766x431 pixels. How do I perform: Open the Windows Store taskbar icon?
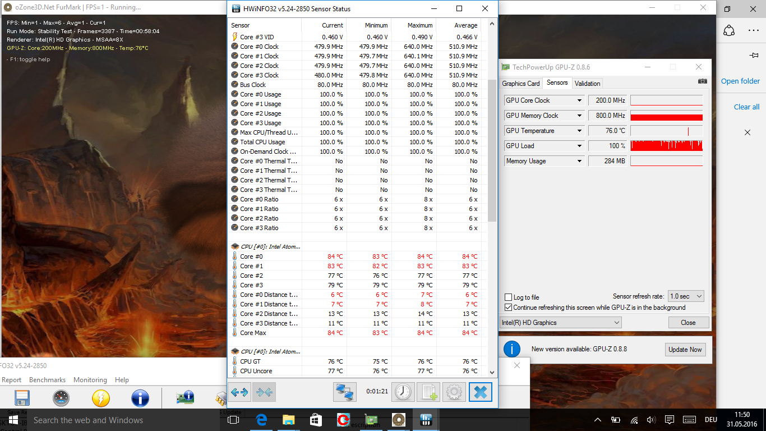click(316, 420)
